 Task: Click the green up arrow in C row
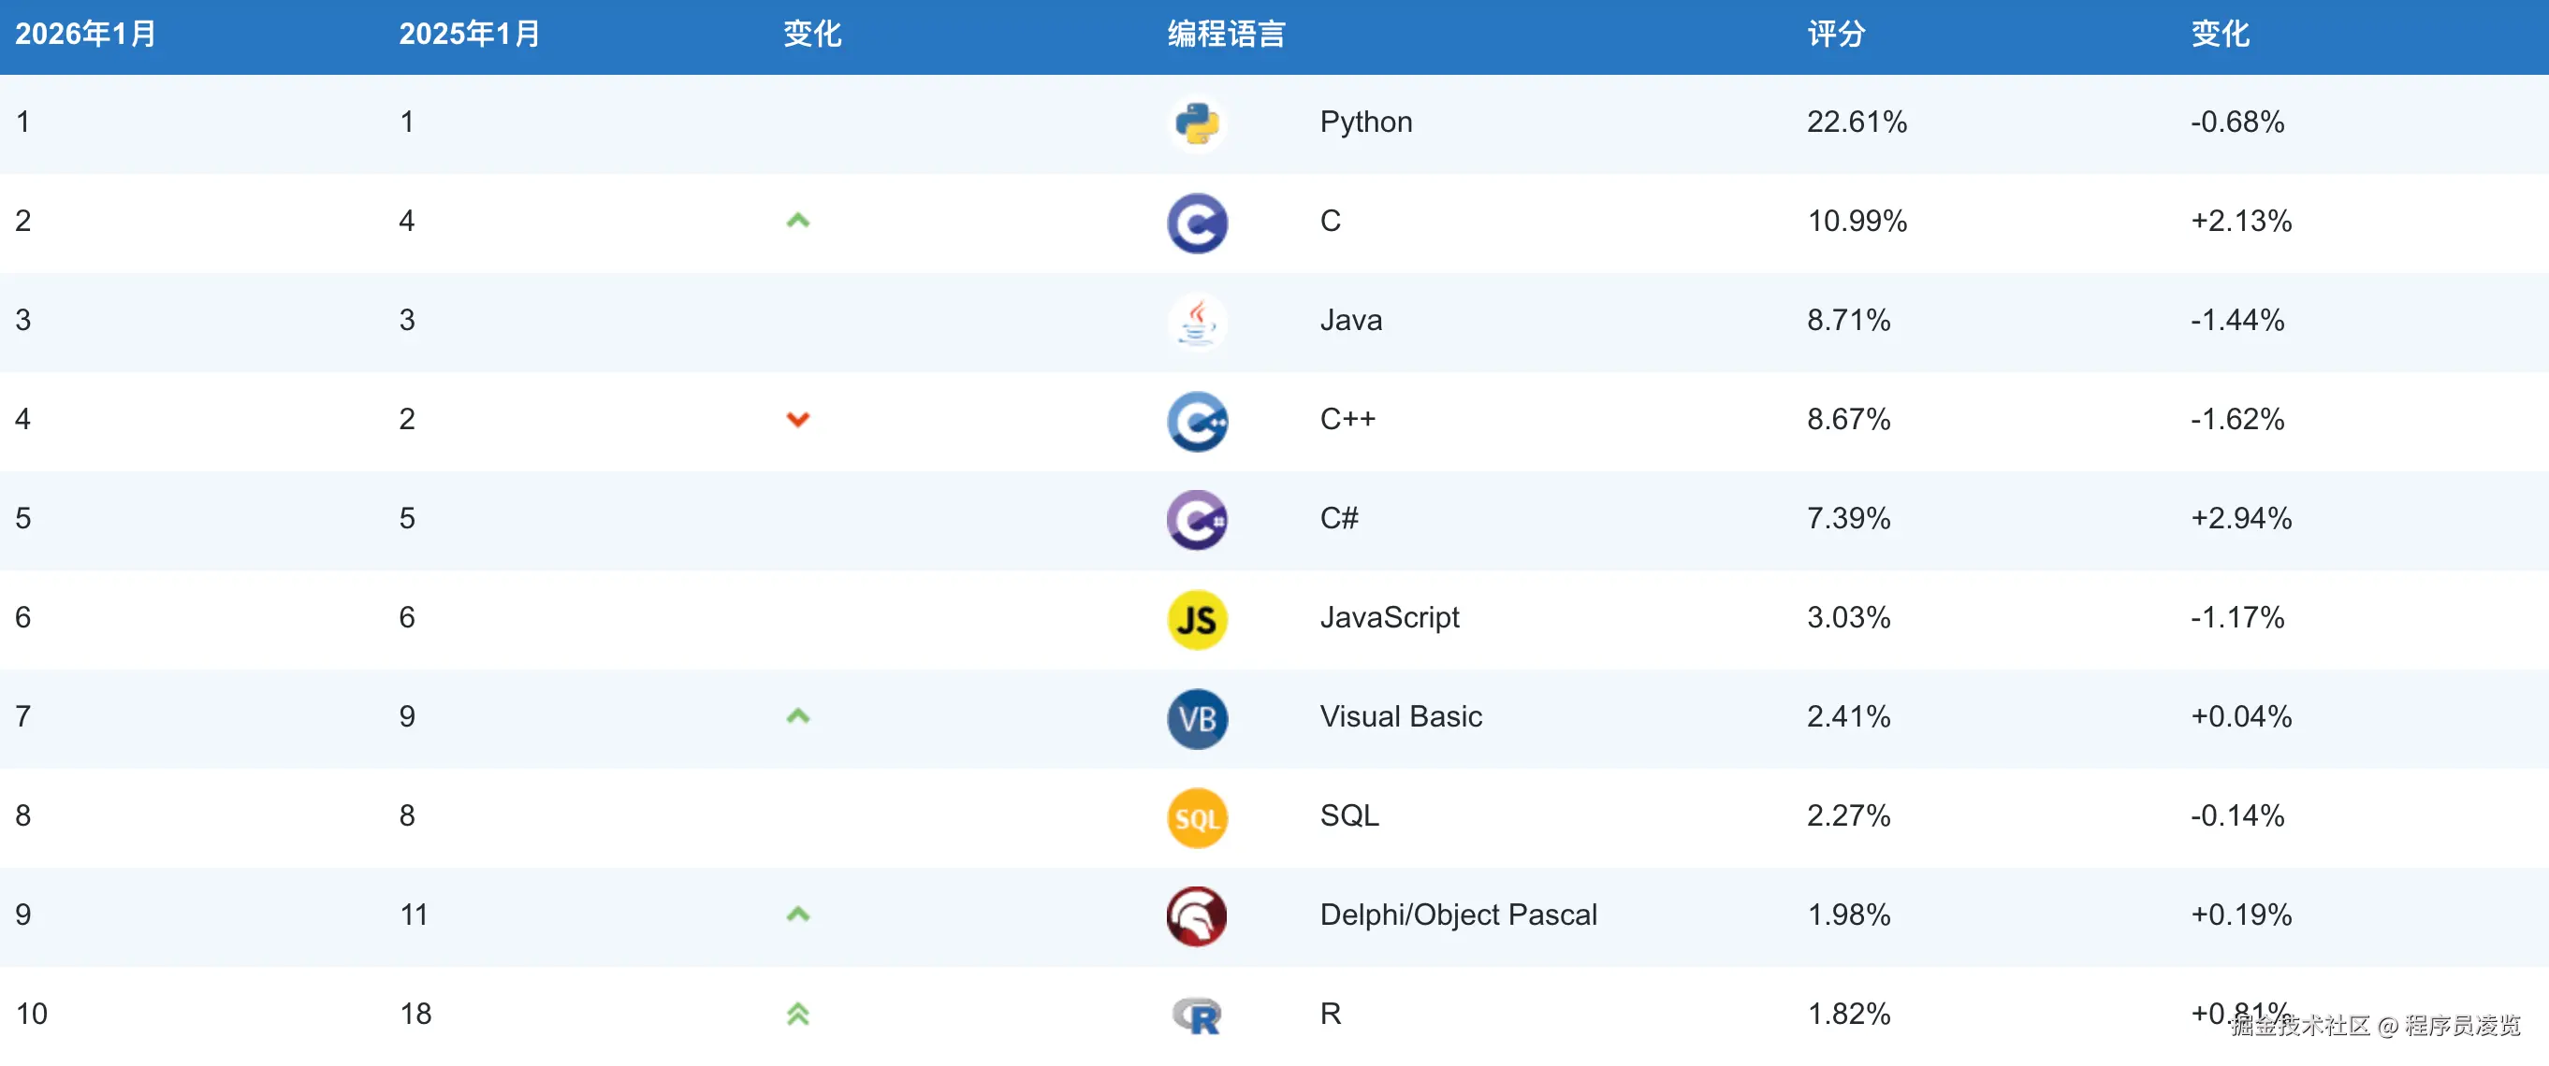pyautogui.click(x=797, y=221)
